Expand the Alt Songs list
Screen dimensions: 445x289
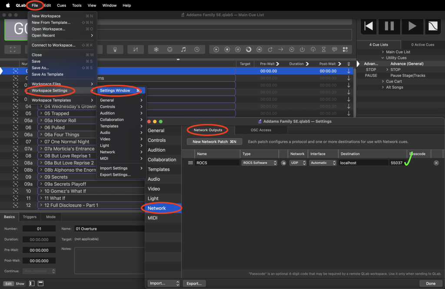383,87
